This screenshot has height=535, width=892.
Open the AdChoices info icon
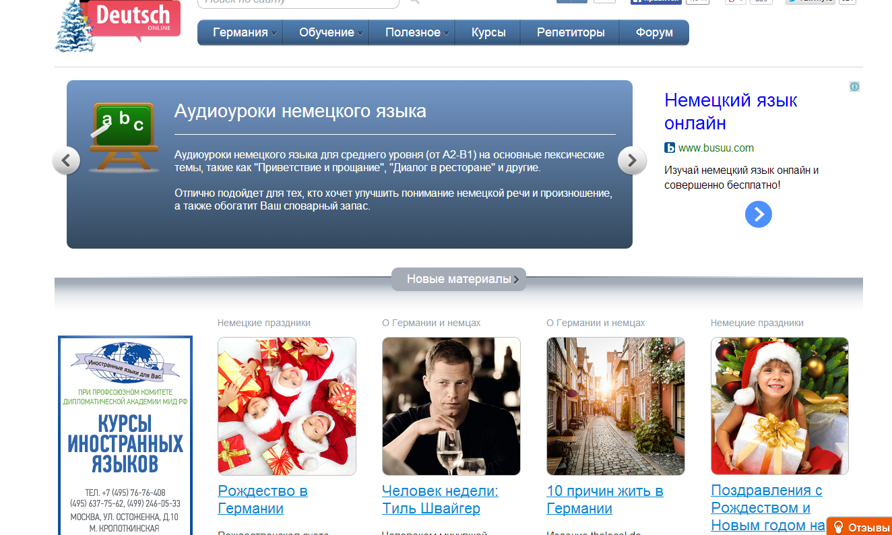[854, 86]
